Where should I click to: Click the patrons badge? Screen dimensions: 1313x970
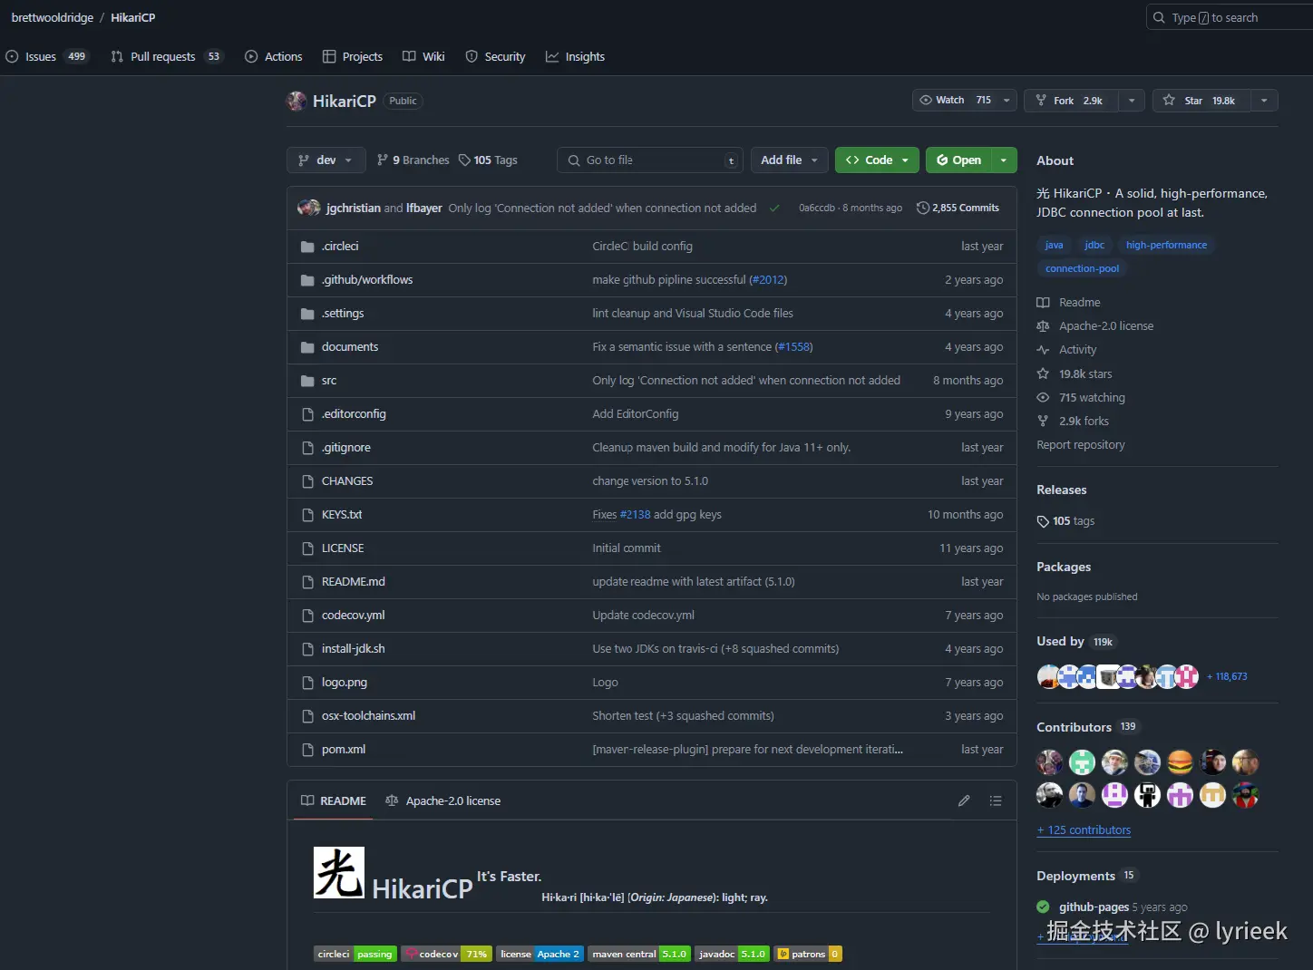(808, 954)
